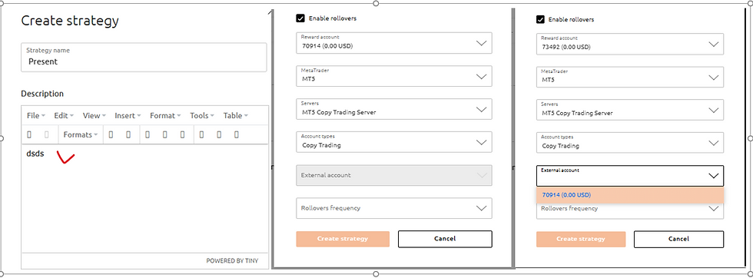The width and height of the screenshot is (753, 278).
Task: Open the Tools menu in the editor
Action: [201, 116]
